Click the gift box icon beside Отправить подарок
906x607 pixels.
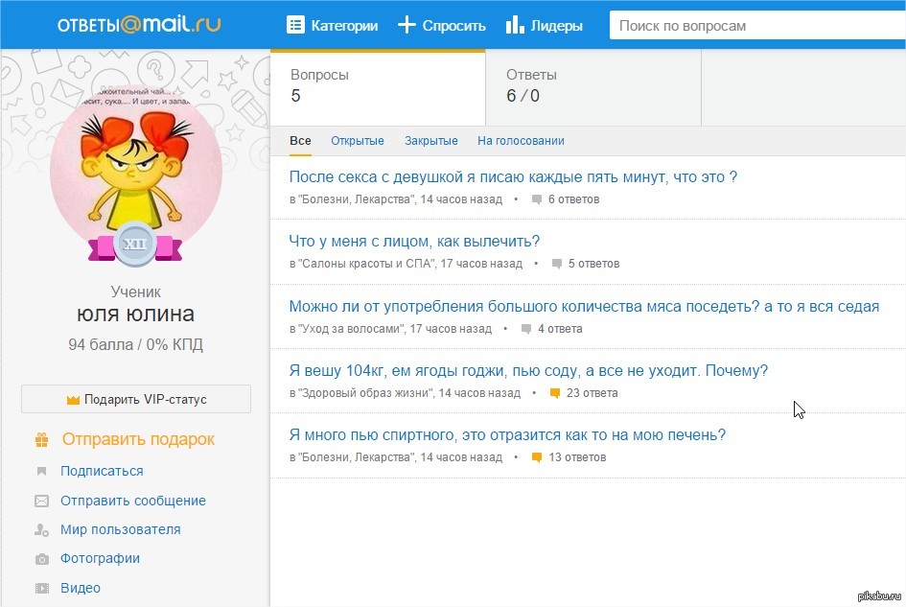click(41, 440)
